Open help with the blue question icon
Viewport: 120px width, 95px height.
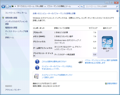(117, 11)
